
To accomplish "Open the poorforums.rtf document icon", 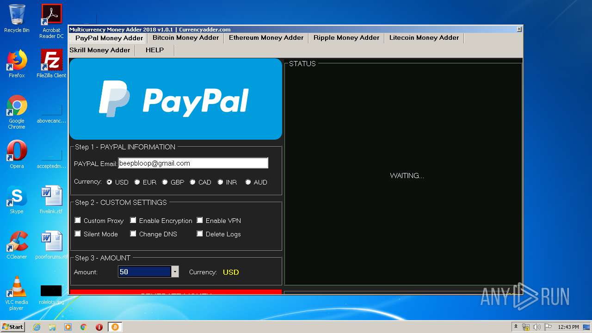I will click(x=51, y=245).
